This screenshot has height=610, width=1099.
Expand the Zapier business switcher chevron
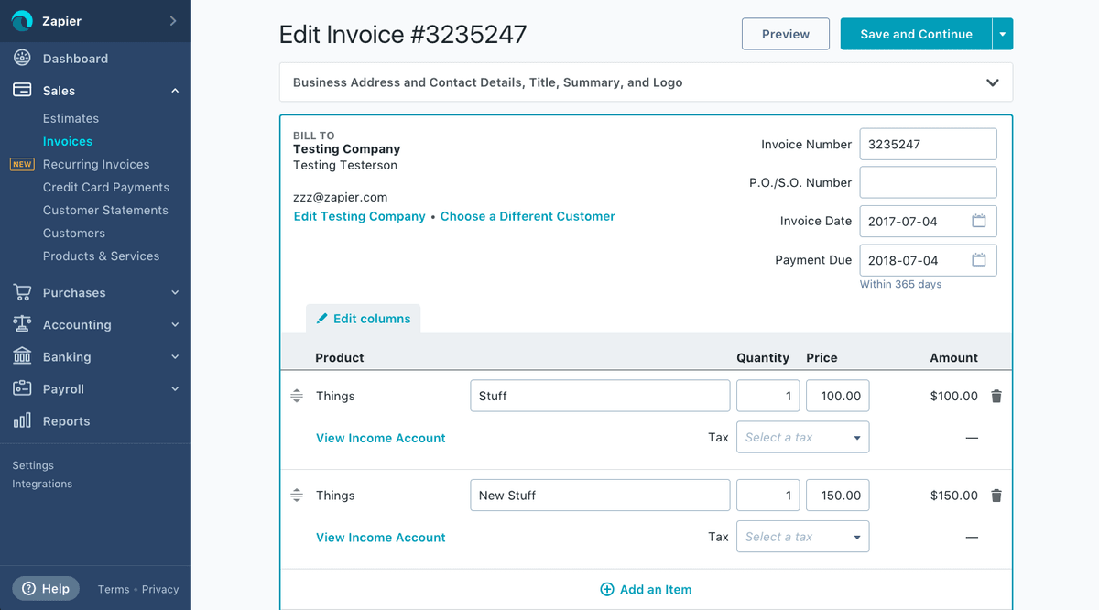[172, 20]
